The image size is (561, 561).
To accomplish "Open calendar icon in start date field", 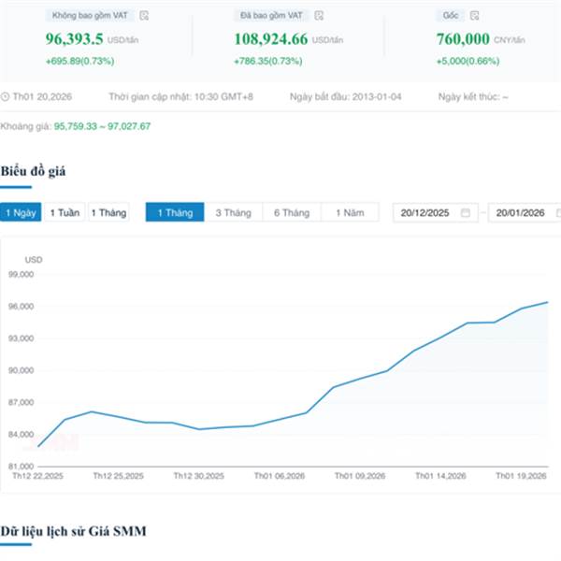I will 467,213.
